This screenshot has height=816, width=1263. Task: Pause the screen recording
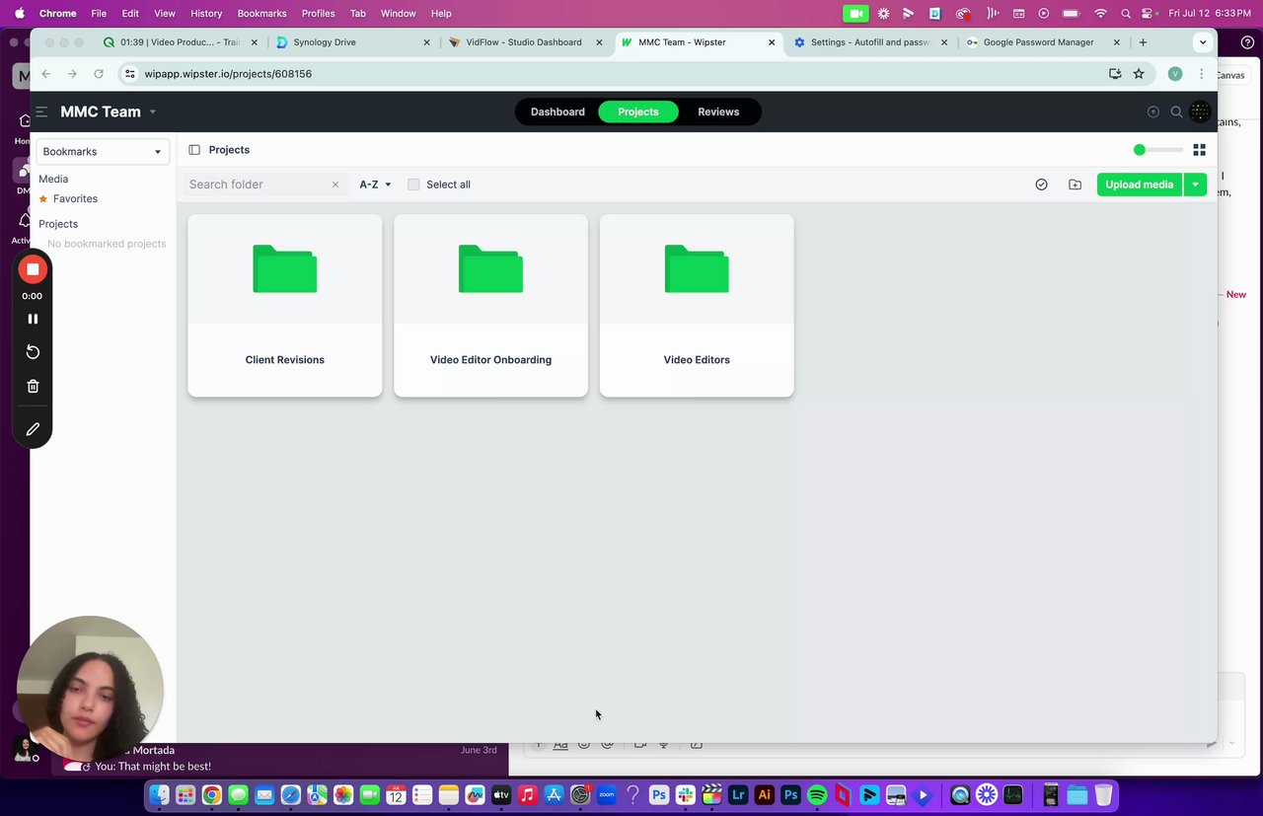point(33,319)
